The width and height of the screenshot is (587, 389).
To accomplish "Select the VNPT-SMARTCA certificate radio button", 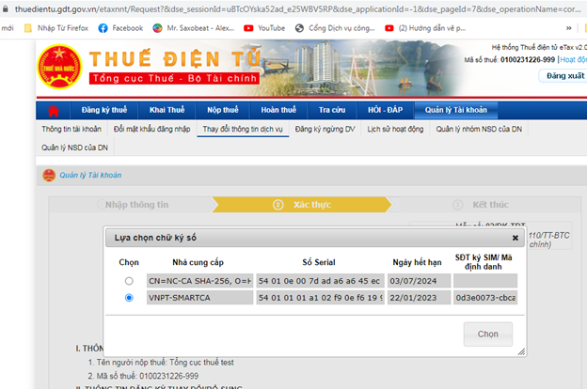I will pyautogui.click(x=129, y=298).
